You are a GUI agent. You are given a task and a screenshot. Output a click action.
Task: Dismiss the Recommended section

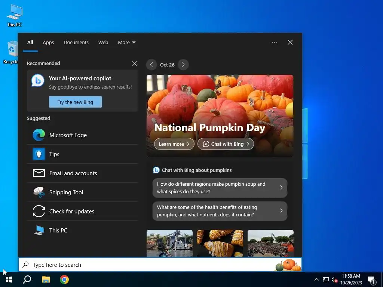click(135, 64)
